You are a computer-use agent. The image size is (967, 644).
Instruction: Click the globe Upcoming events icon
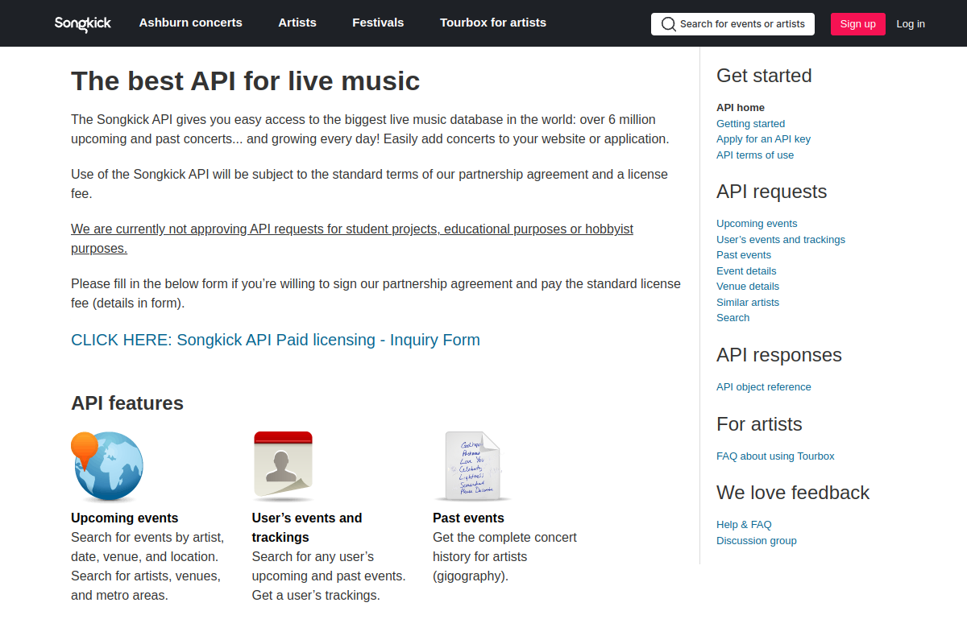(107, 467)
